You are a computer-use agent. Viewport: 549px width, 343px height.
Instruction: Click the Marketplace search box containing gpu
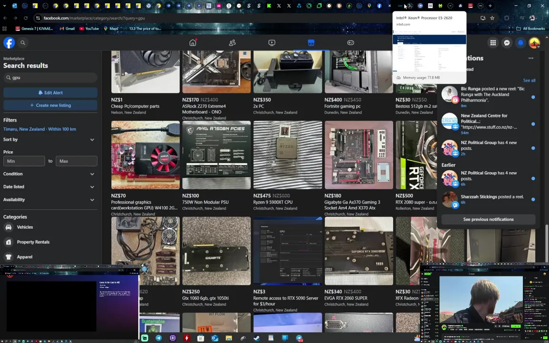50,78
